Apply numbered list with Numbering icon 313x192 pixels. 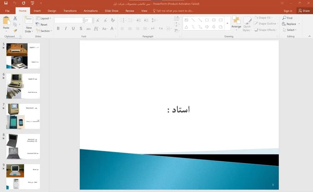click(131, 20)
